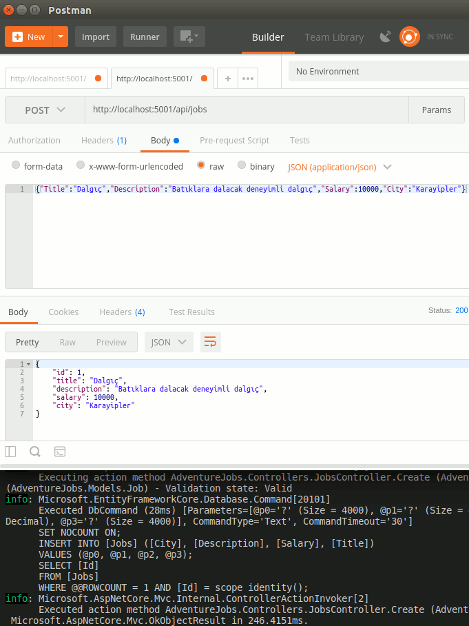Click the "salary": 10000 response line

pos(85,397)
